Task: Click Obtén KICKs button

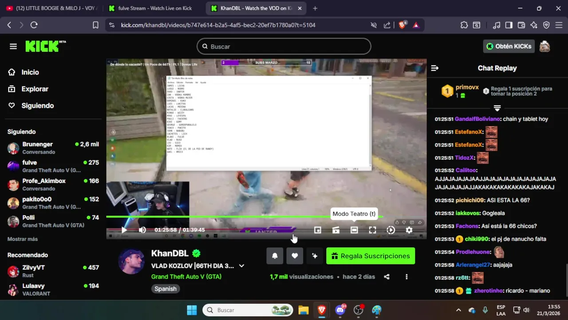Action: [x=509, y=46]
